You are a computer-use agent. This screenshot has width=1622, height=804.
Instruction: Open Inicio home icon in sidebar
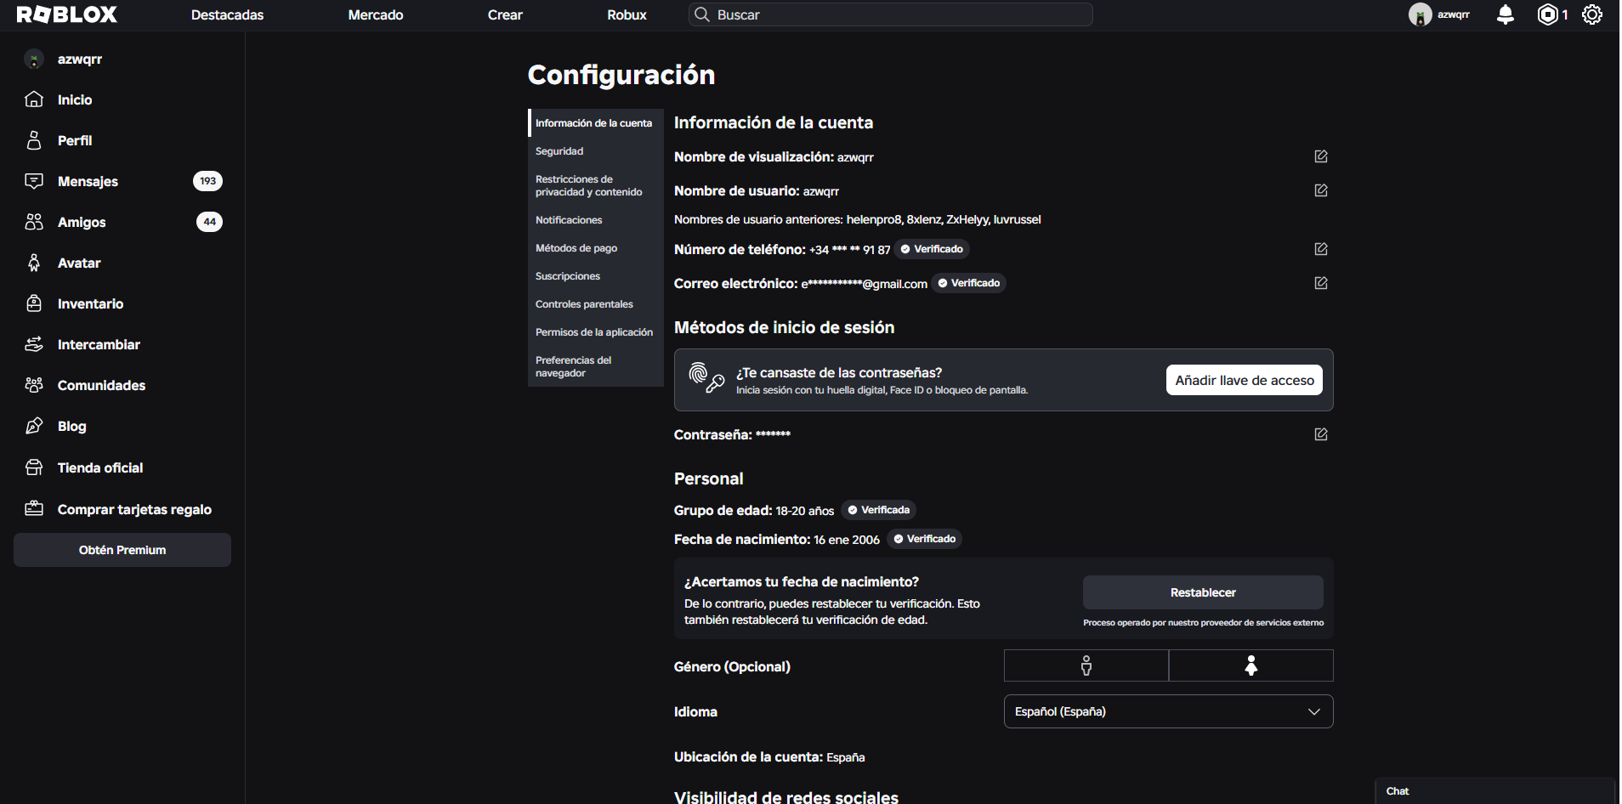coord(34,99)
